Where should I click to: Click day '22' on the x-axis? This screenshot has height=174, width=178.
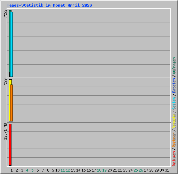[120, 170]
